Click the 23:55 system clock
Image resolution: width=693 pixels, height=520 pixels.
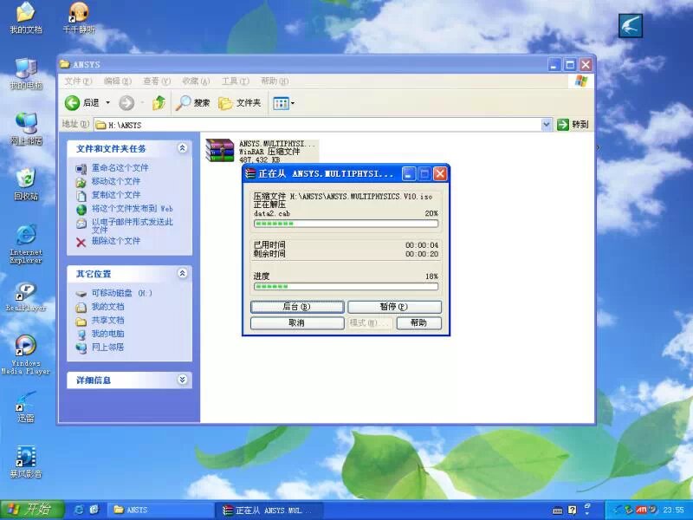tap(673, 510)
